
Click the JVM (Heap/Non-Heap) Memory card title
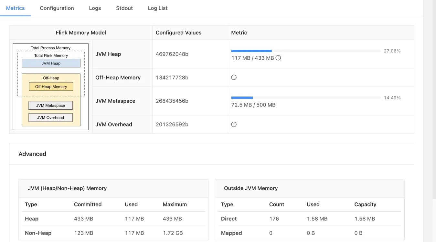point(67,188)
